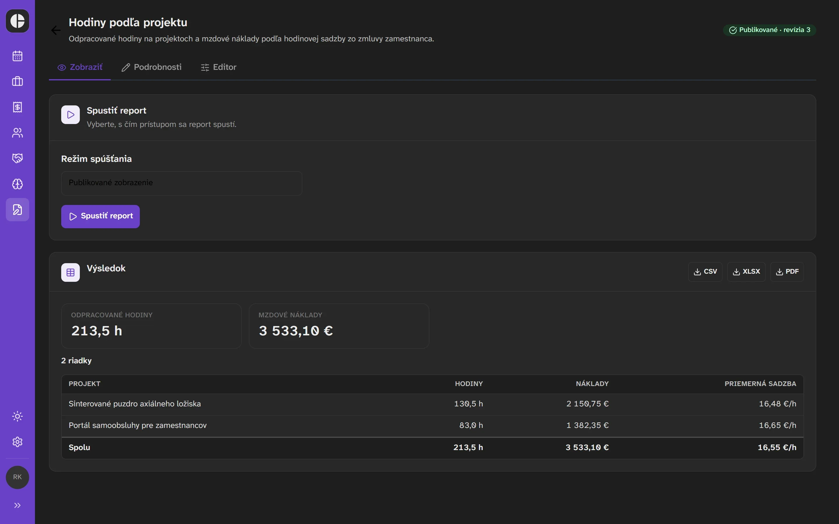Open the Režim spúšťania dropdown
Image resolution: width=839 pixels, height=524 pixels.
pyautogui.click(x=182, y=183)
